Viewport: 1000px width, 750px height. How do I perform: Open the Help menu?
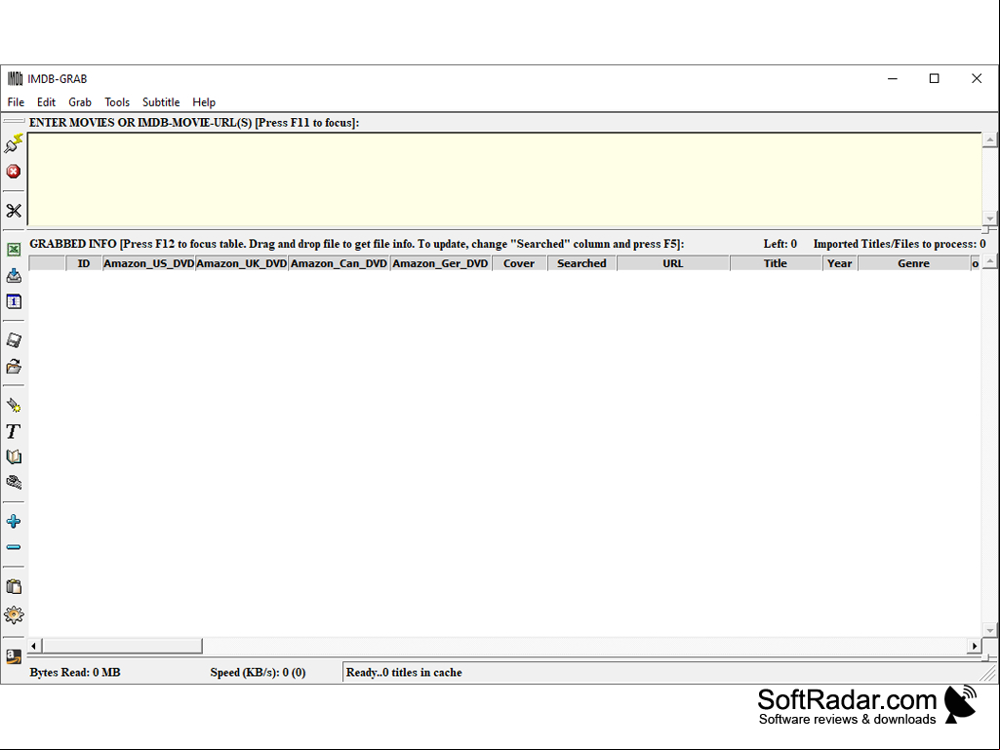[204, 102]
